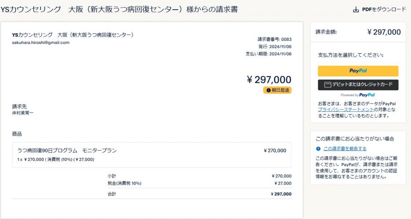The image size is (411, 219).
Task: Click the 合計 total amount row
Action: click(199, 194)
